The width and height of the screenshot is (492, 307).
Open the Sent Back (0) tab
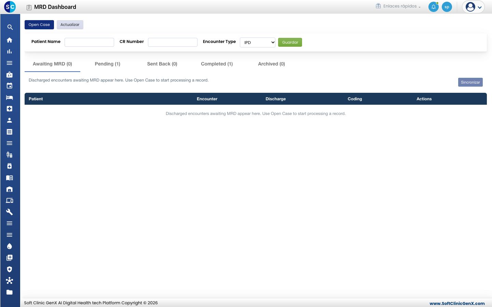162,64
